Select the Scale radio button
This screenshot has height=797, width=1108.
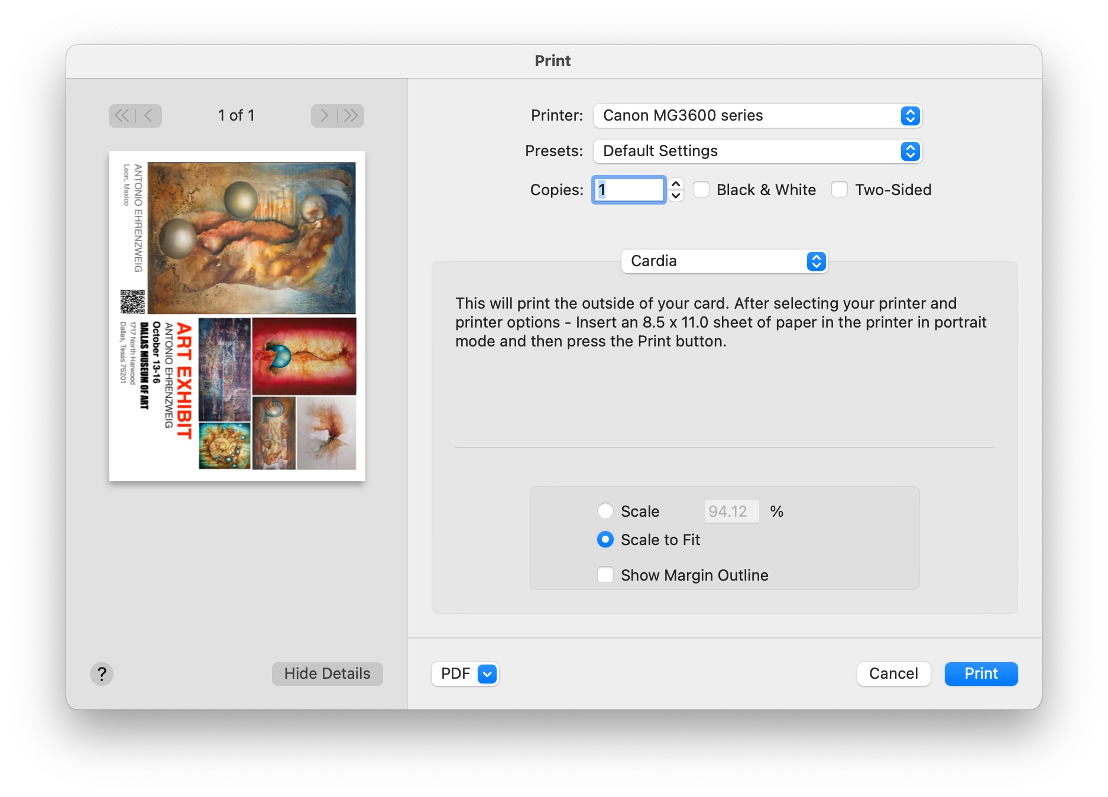pyautogui.click(x=605, y=511)
